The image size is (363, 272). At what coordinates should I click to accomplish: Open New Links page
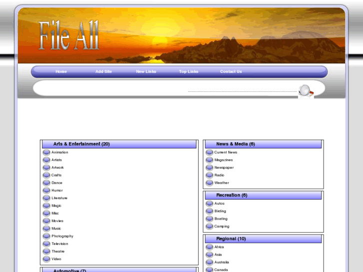click(x=146, y=71)
